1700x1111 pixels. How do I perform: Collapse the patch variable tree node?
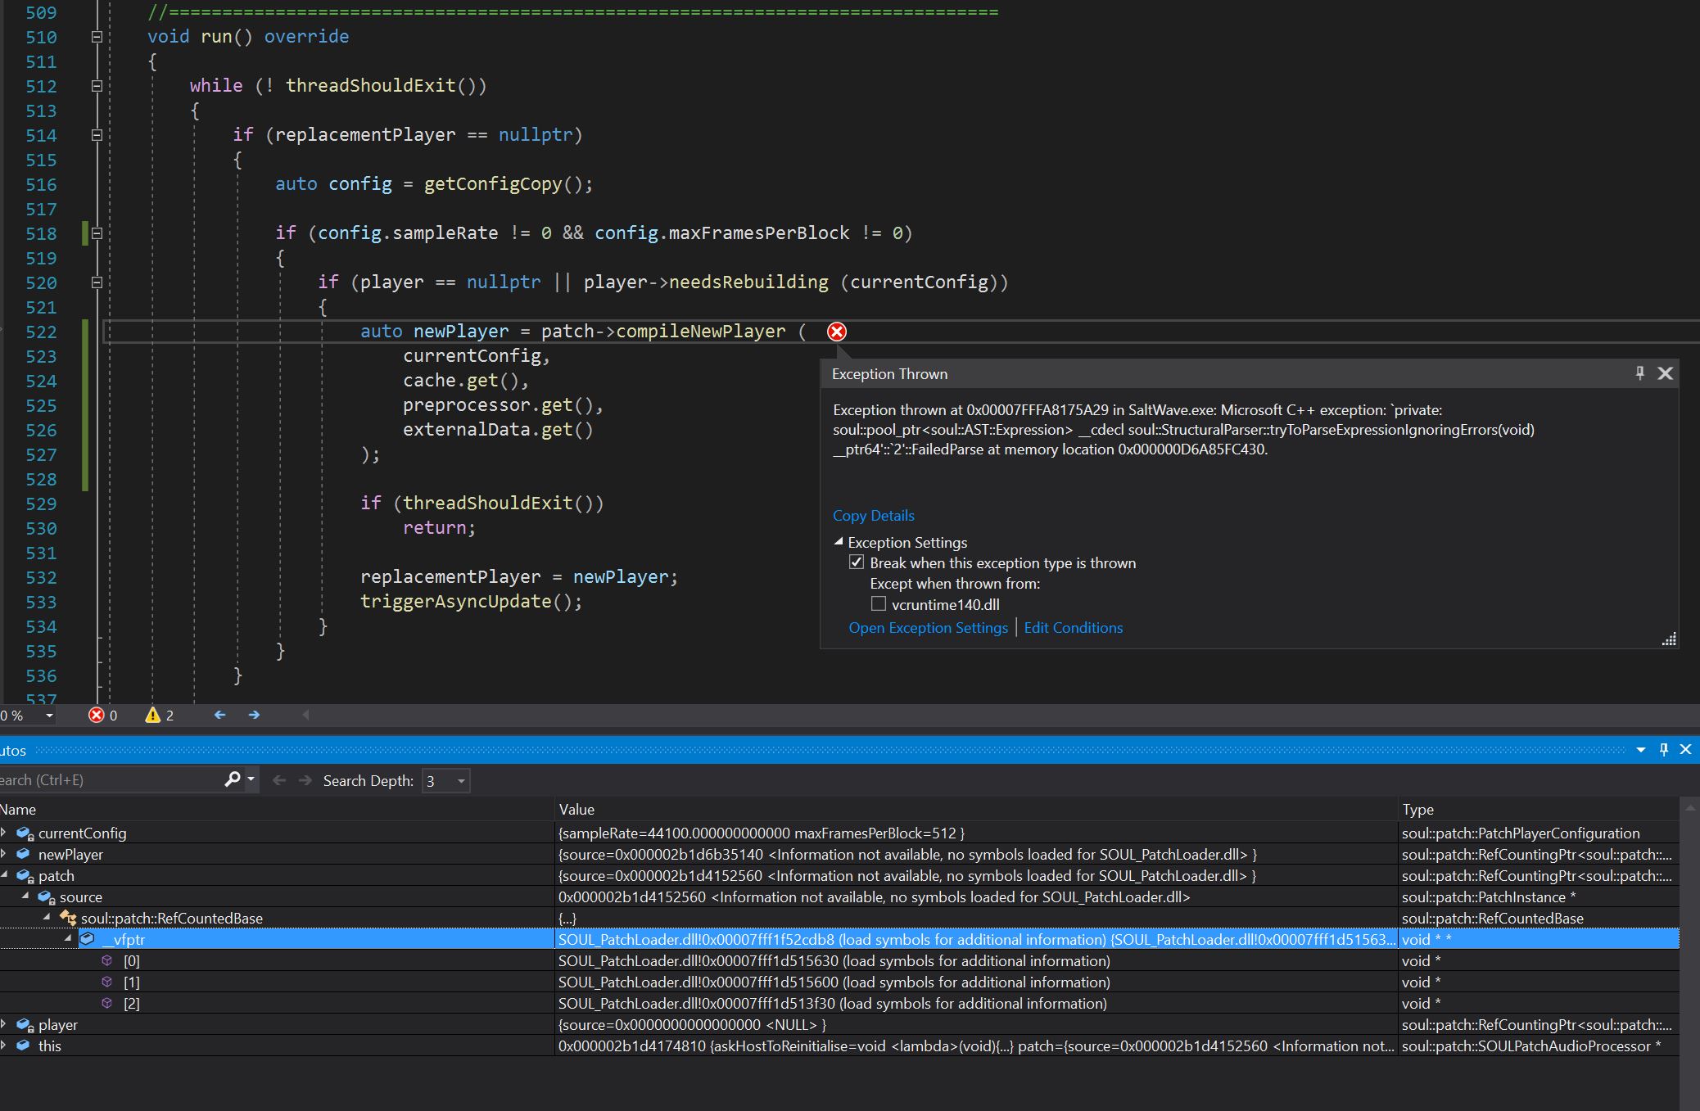(5, 875)
